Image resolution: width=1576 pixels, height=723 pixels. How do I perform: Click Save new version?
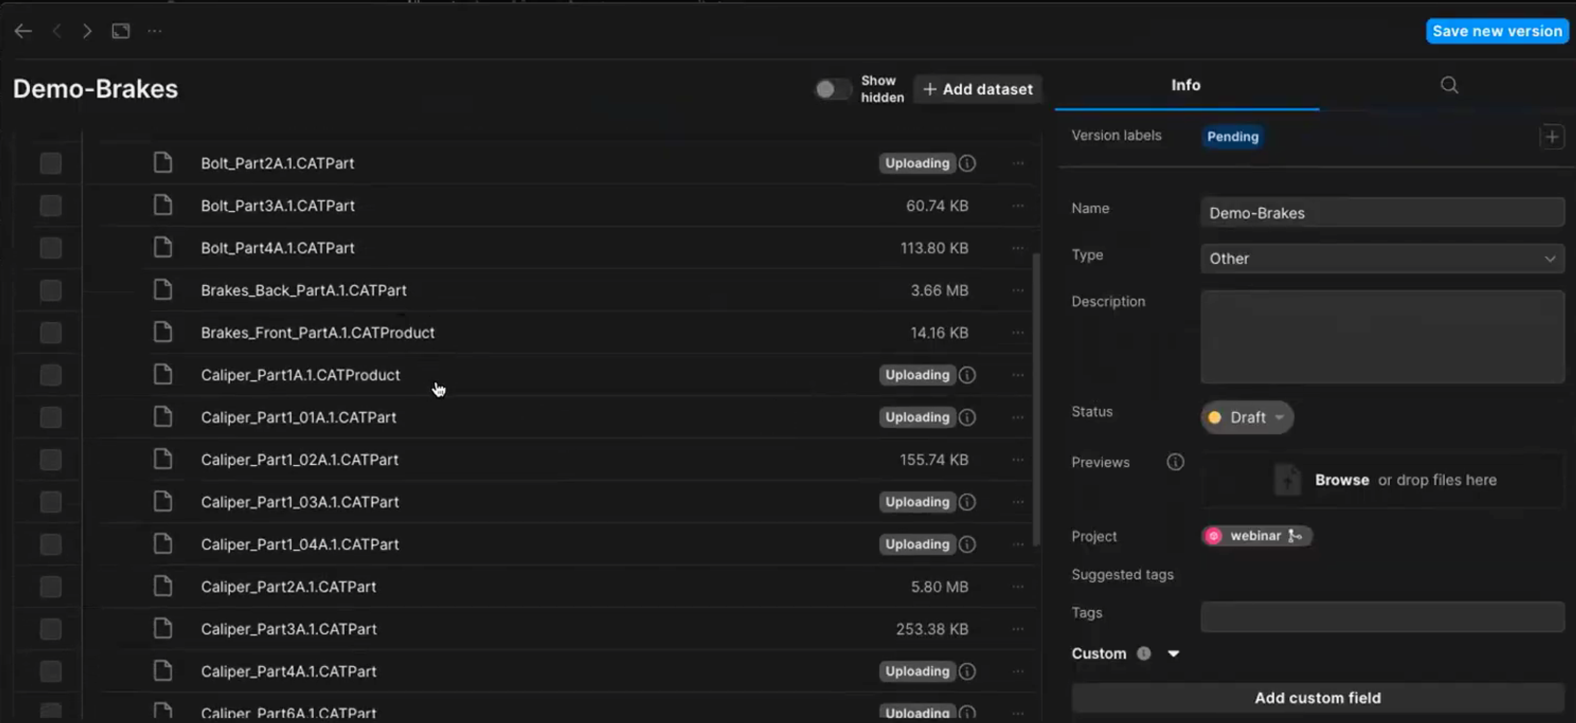pyautogui.click(x=1497, y=31)
